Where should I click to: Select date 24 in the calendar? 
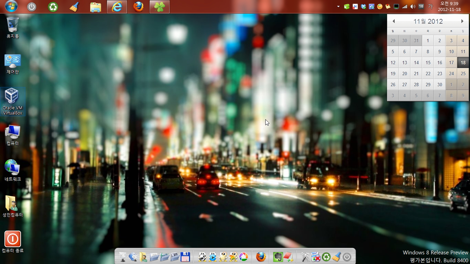point(451,74)
